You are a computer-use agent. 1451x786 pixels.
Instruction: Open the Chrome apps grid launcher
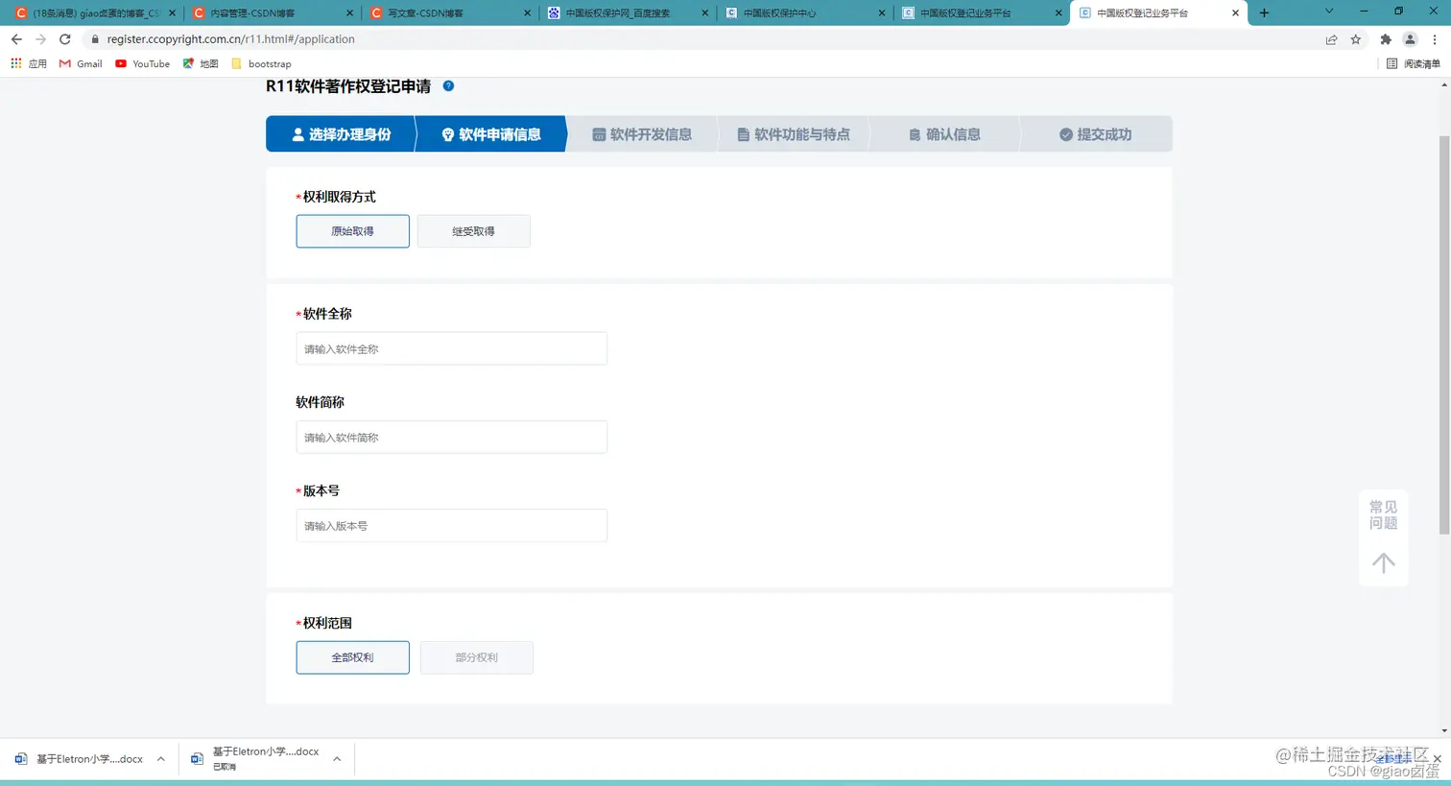point(15,63)
